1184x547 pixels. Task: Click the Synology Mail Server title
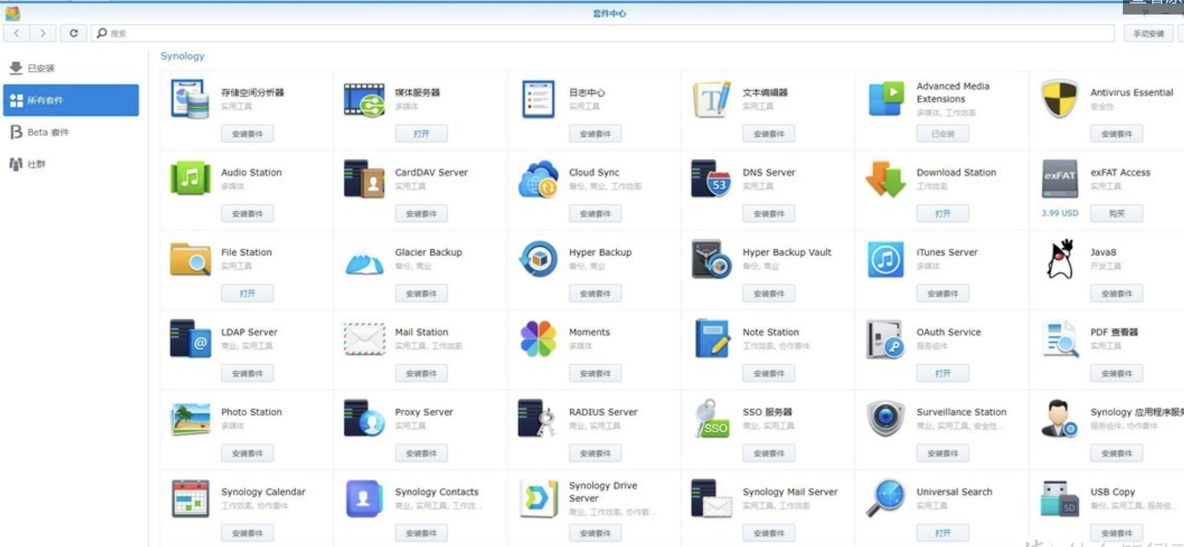coord(790,492)
